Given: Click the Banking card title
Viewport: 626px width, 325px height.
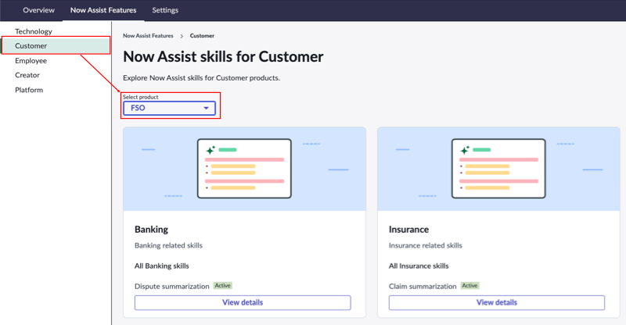Looking at the screenshot, I should [x=151, y=229].
